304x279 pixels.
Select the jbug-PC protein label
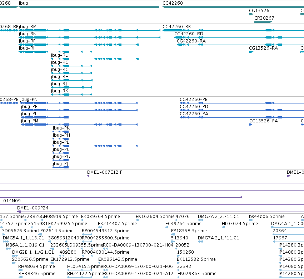pos(61,149)
